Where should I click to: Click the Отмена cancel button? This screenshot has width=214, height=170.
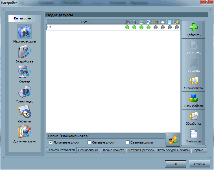(x=199, y=164)
